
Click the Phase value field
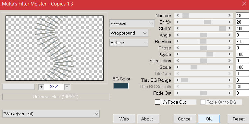[x=243, y=48]
